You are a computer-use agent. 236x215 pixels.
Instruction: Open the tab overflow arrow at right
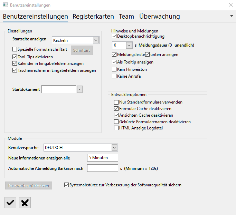(x=232, y=16)
